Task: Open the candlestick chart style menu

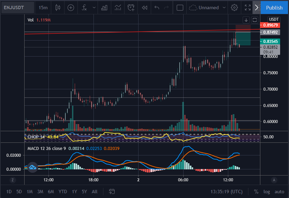Action: (58, 7)
